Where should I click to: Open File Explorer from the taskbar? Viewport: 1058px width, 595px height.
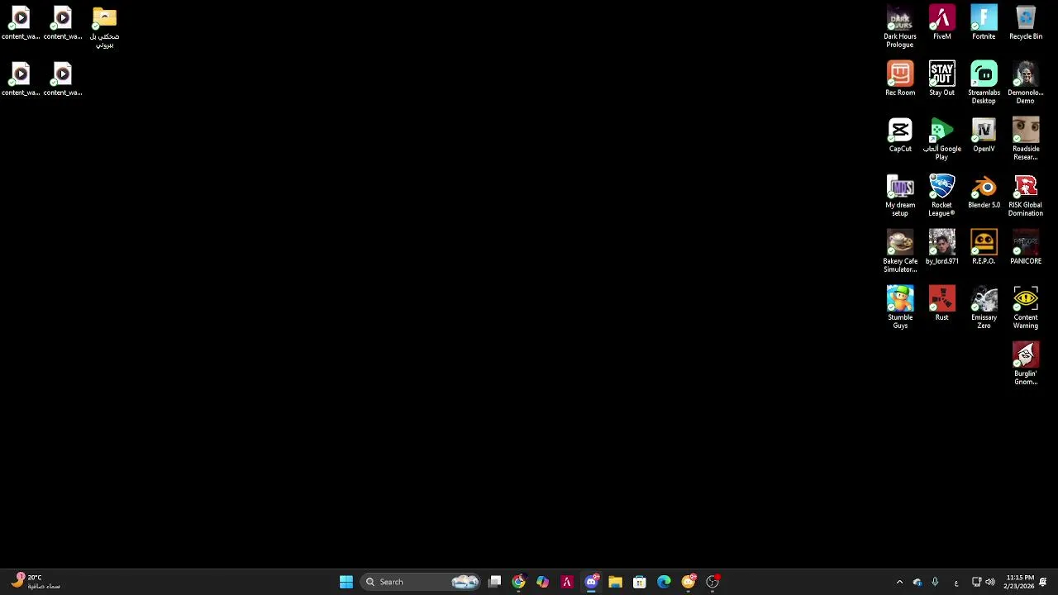point(615,582)
